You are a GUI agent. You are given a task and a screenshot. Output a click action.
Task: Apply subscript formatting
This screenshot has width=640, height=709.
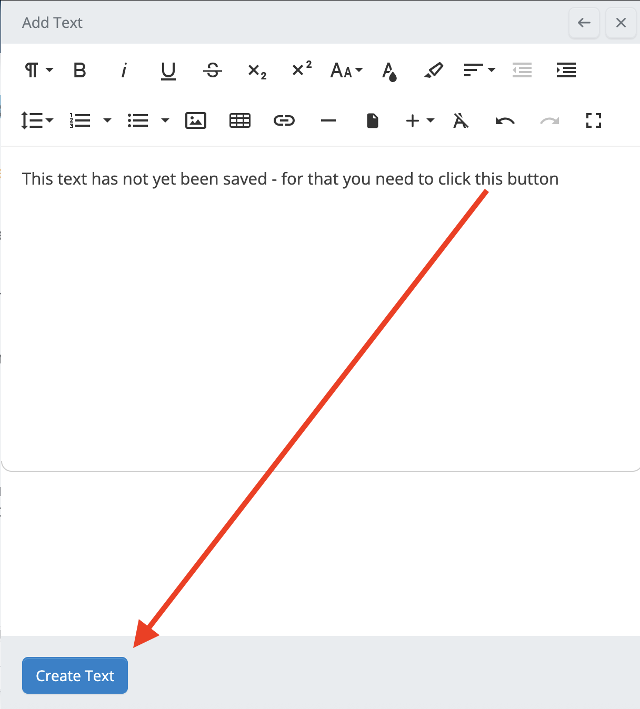257,70
